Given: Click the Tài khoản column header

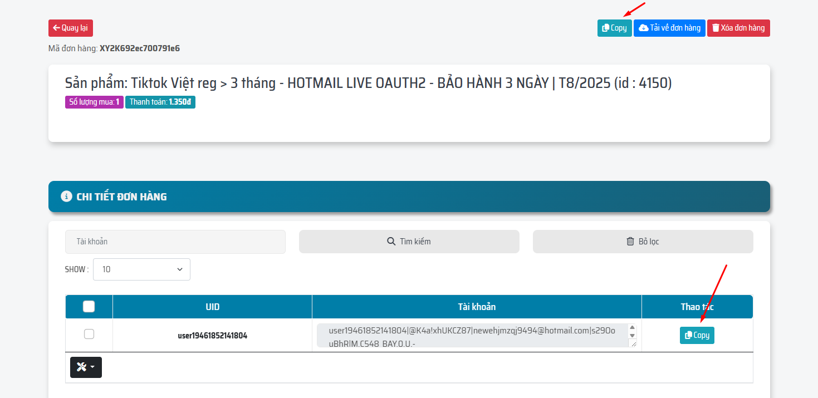Looking at the screenshot, I should coord(476,307).
